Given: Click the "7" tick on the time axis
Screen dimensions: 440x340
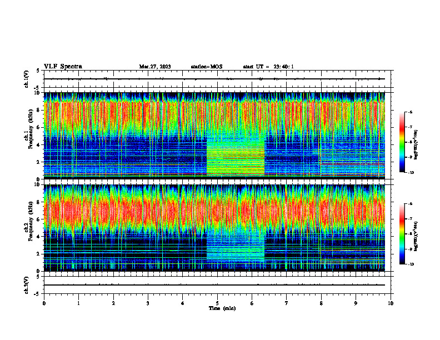Looking at the screenshot, I should point(287,303).
